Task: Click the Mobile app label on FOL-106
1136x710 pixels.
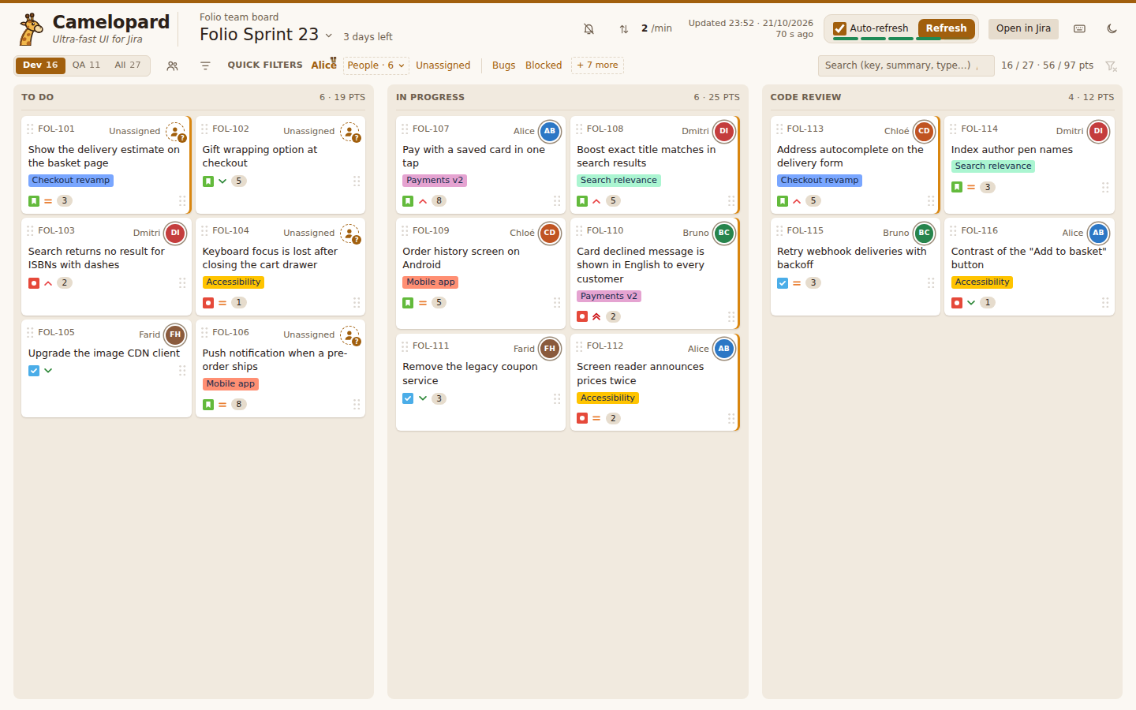Action: [x=231, y=384]
